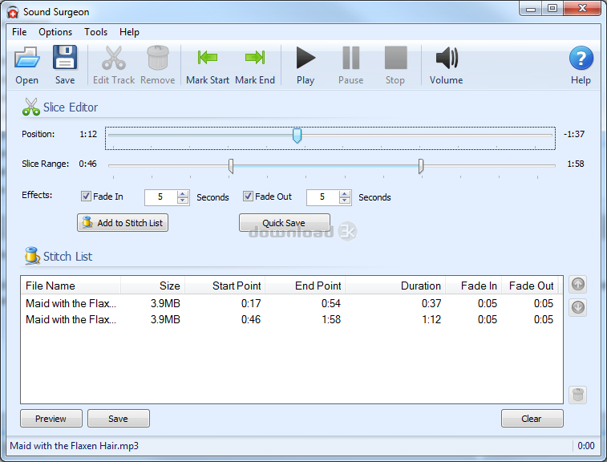607x462 pixels.
Task: Click the Slice Range end handle
Action: (x=421, y=166)
